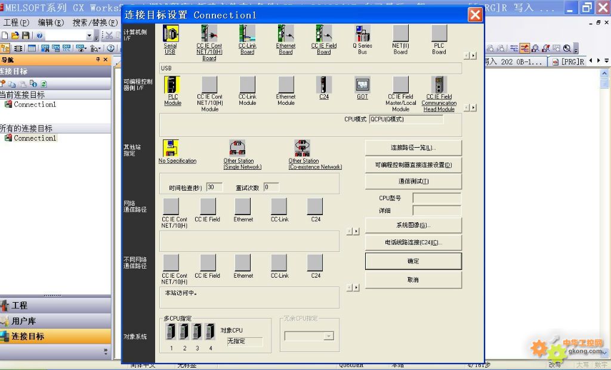The height and width of the screenshot is (370, 611).
Task: Open the [PRG]R document tab in main window
Action: tap(568, 61)
